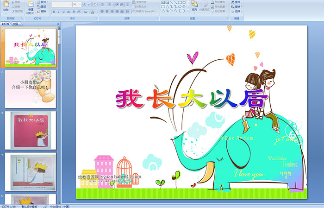This screenshot has width=324, height=208.
Task: Expand the shapes gallery More button
Action: [x=188, y=11]
